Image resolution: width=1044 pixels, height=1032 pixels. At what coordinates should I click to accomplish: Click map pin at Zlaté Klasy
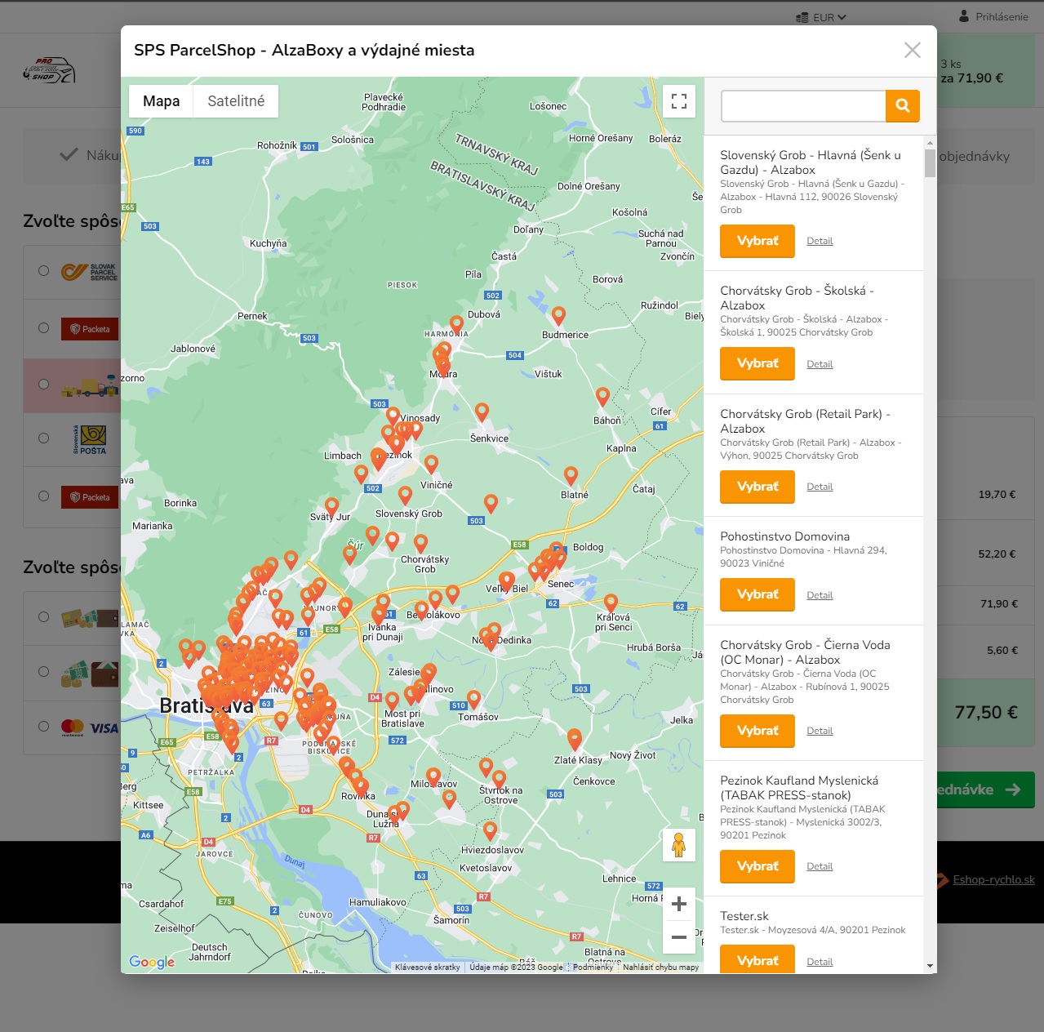click(x=575, y=741)
